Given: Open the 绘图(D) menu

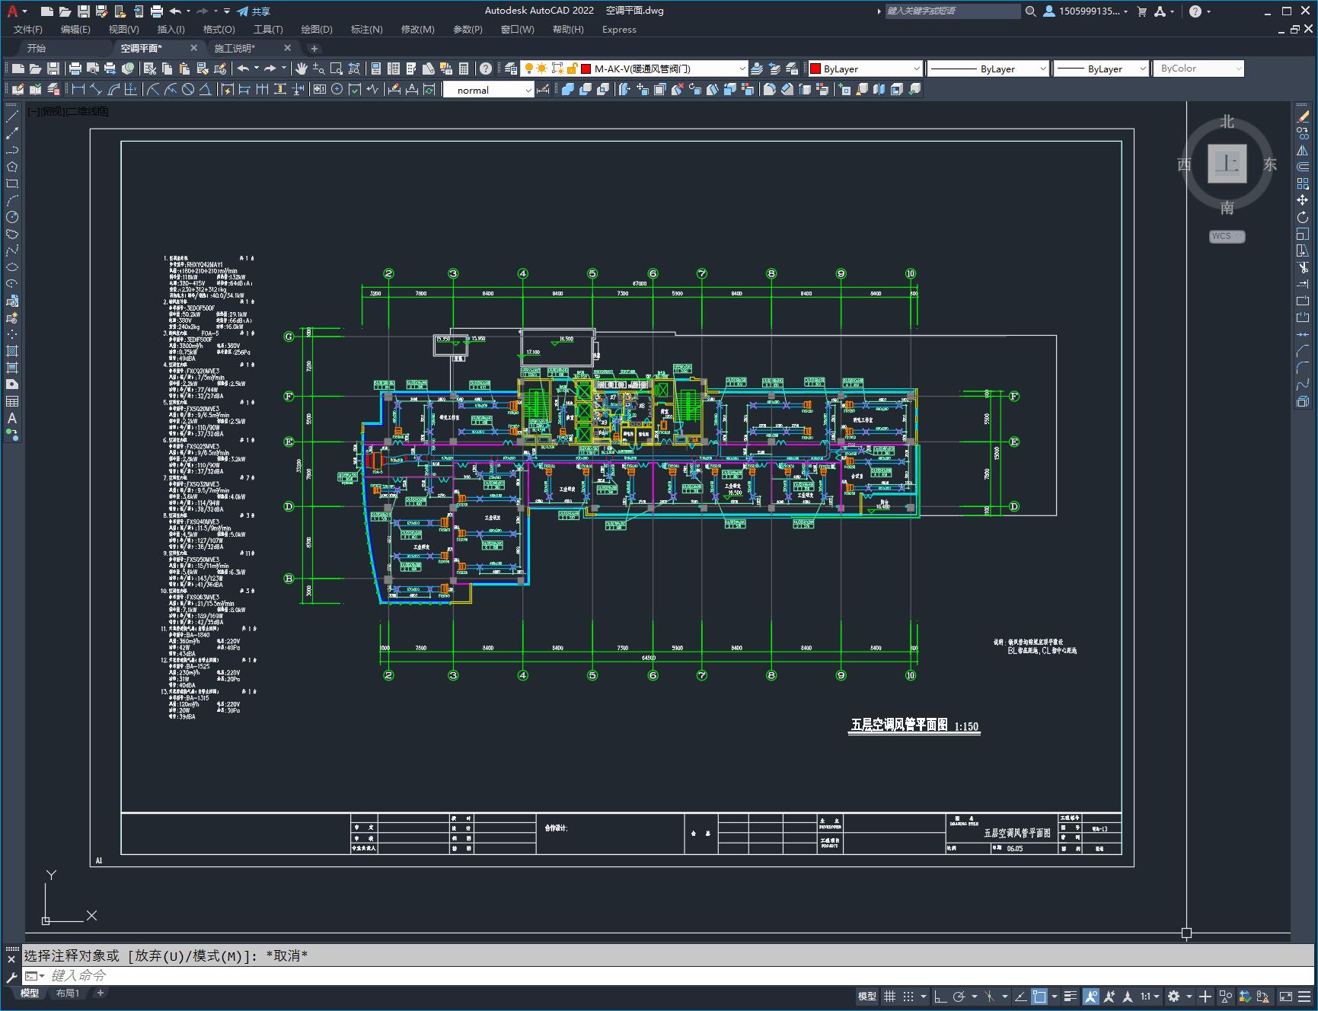Looking at the screenshot, I should [x=317, y=29].
